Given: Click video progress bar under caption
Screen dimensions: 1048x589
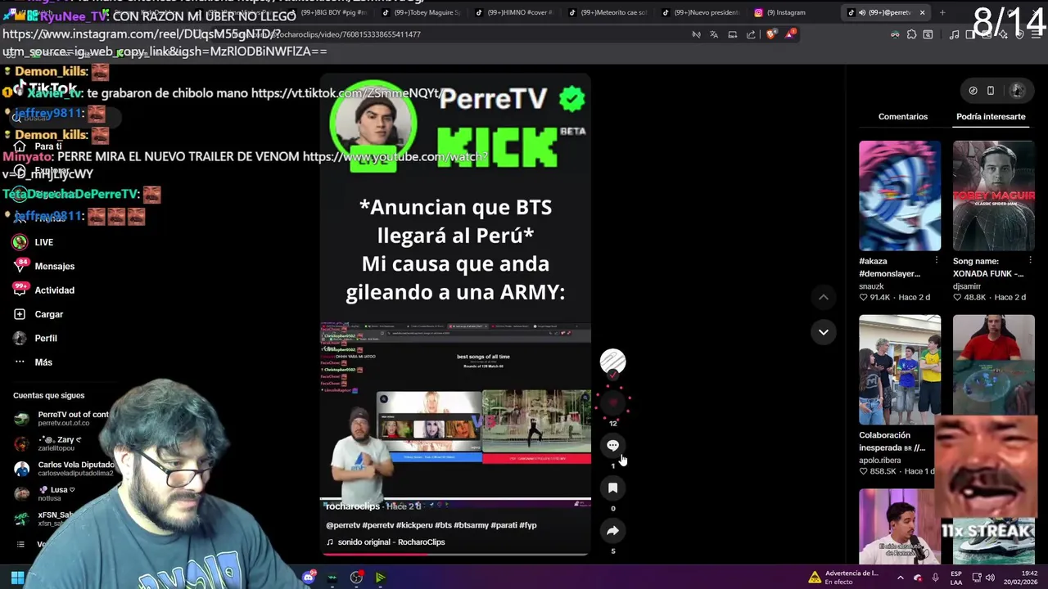Looking at the screenshot, I should pyautogui.click(x=455, y=555).
